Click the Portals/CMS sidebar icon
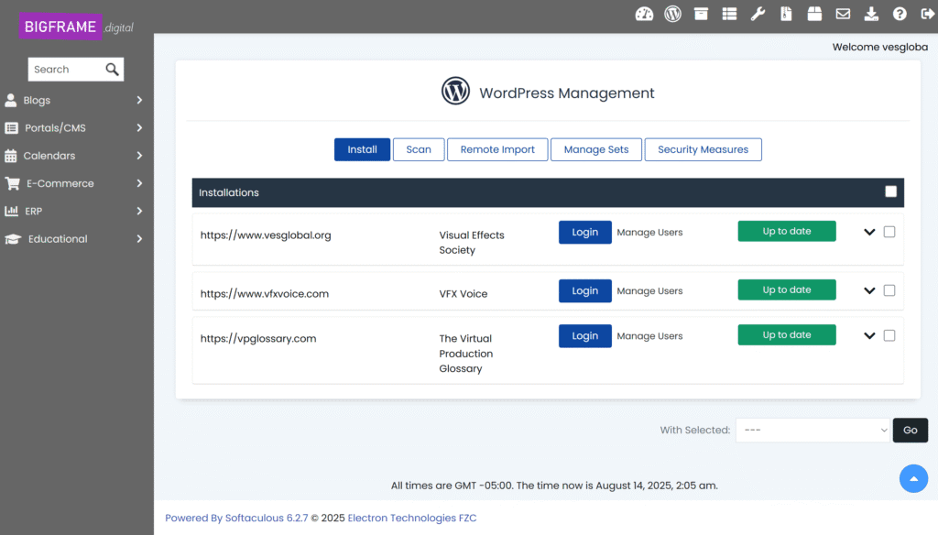The width and height of the screenshot is (938, 535). coord(11,127)
